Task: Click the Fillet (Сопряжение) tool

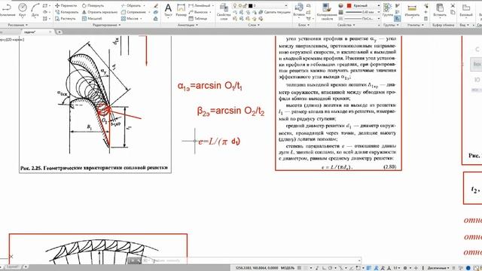Action: click(133, 12)
